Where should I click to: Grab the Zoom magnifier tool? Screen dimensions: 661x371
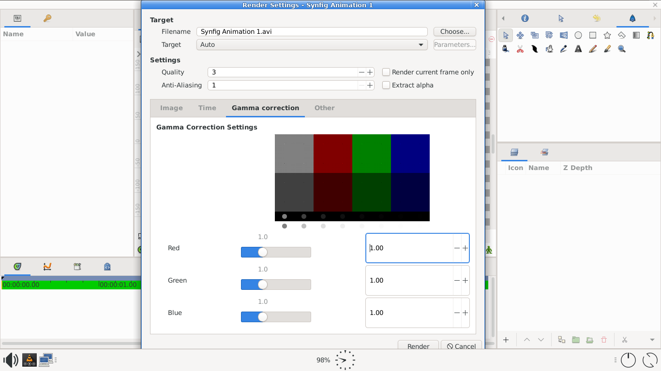pos(621,48)
